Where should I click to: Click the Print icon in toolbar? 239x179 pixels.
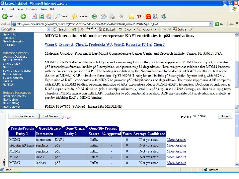(x=112, y=16)
